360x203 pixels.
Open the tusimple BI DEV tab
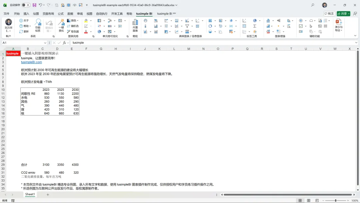166,14
